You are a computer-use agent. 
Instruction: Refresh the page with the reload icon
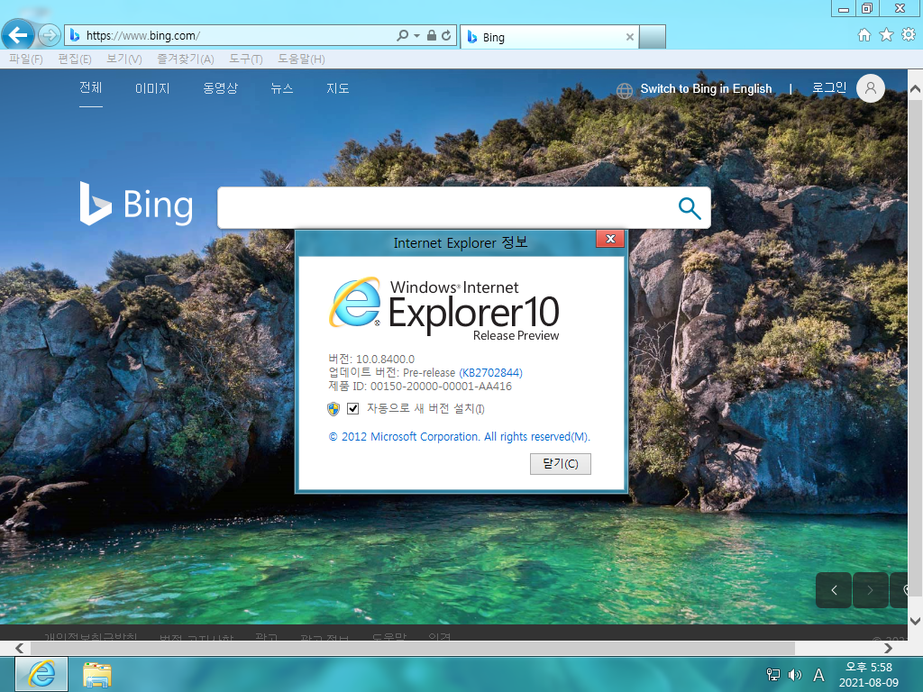click(x=446, y=35)
